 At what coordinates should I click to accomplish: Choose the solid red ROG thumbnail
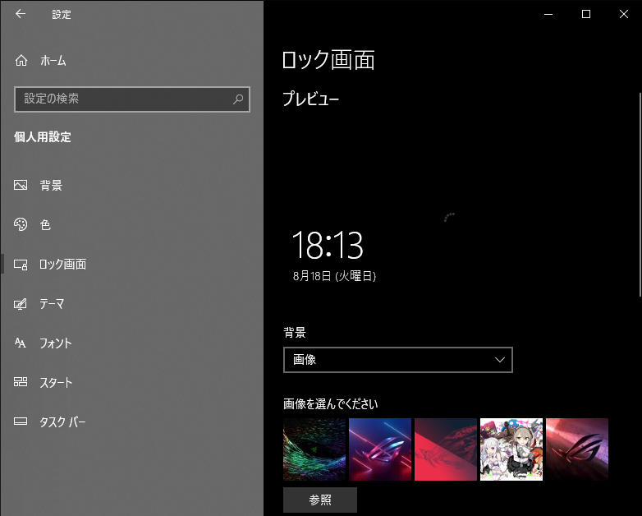(x=446, y=449)
